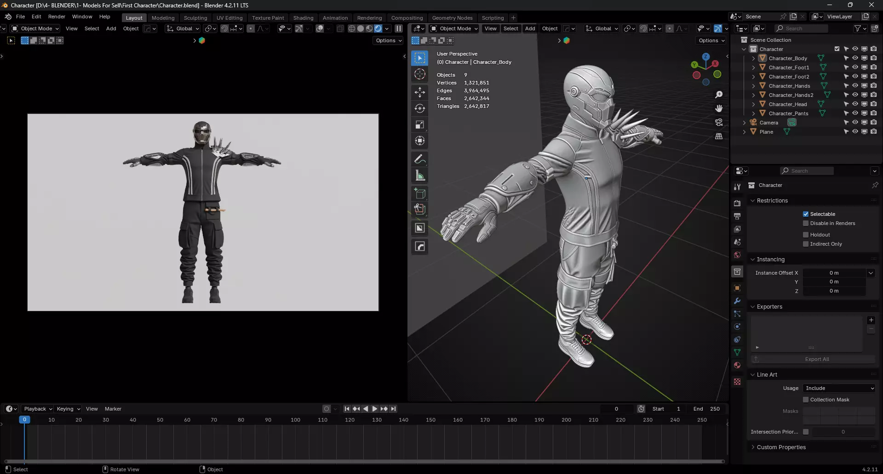Click the zoom view magnifier icon
Image resolution: width=883 pixels, height=474 pixels.
pos(719,95)
